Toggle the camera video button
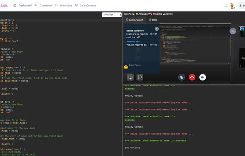The width and height of the screenshot is (245, 156). [x=203, y=77]
